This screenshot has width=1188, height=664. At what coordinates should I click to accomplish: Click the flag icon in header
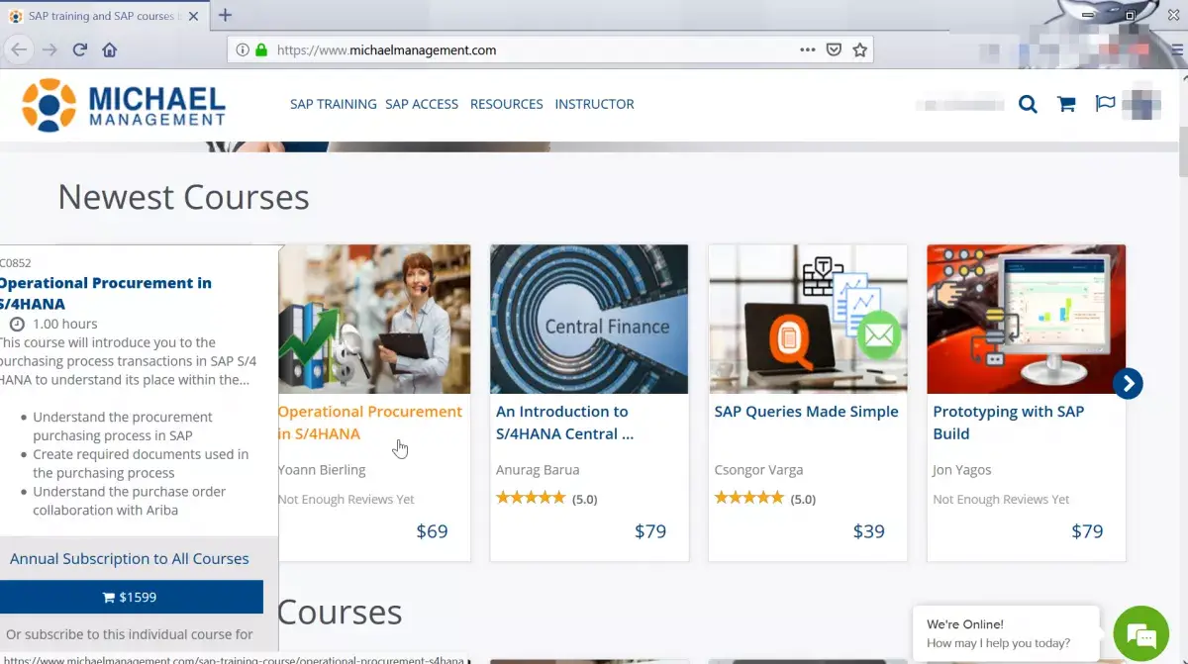[1105, 103]
